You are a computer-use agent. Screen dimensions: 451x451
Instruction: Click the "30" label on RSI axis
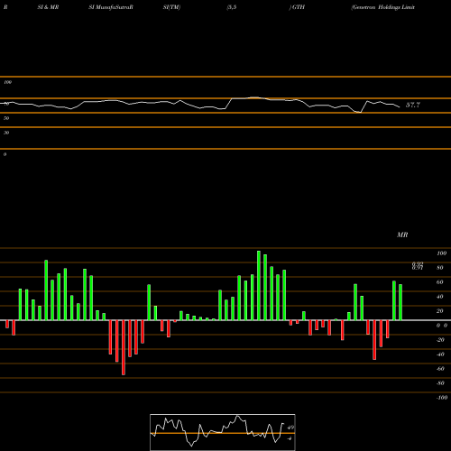(x=6, y=133)
